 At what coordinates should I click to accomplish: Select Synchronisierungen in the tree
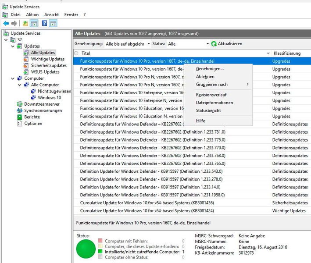click(x=43, y=110)
